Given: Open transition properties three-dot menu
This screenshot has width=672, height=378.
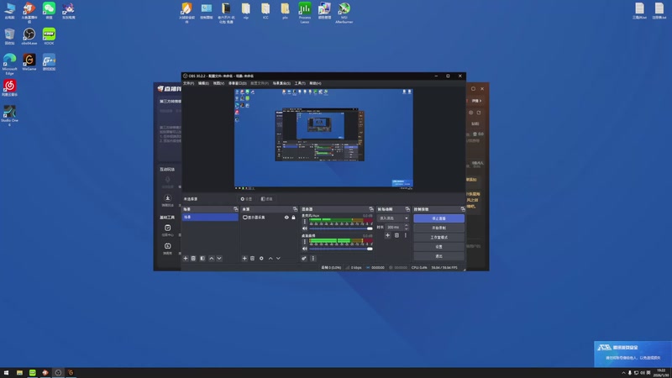Looking at the screenshot, I should pyautogui.click(x=406, y=235).
